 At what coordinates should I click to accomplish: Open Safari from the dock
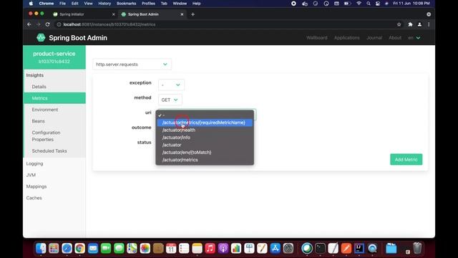point(67,249)
